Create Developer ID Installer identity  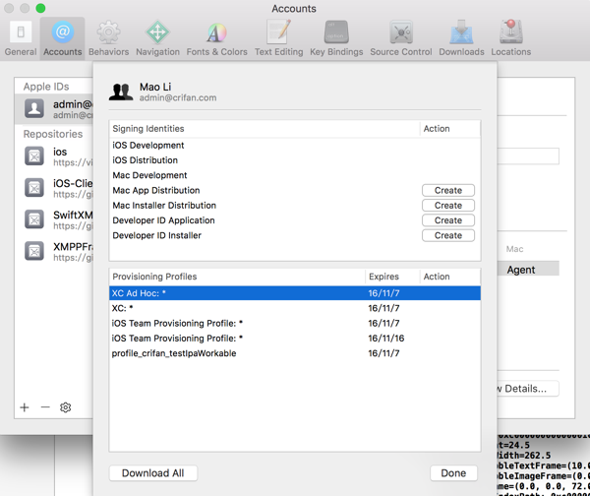pos(448,235)
